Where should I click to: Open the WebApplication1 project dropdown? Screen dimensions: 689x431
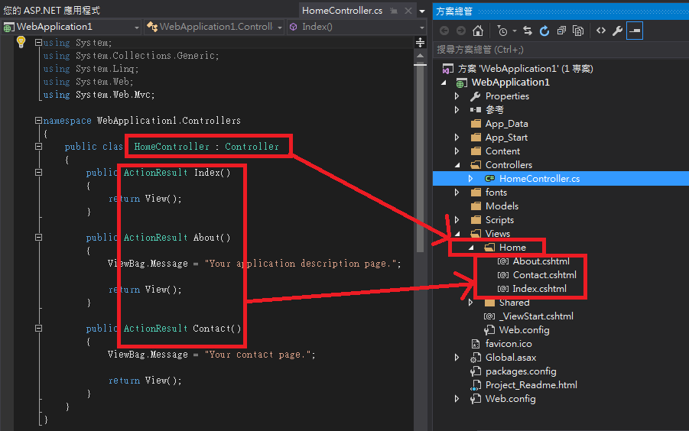72,27
